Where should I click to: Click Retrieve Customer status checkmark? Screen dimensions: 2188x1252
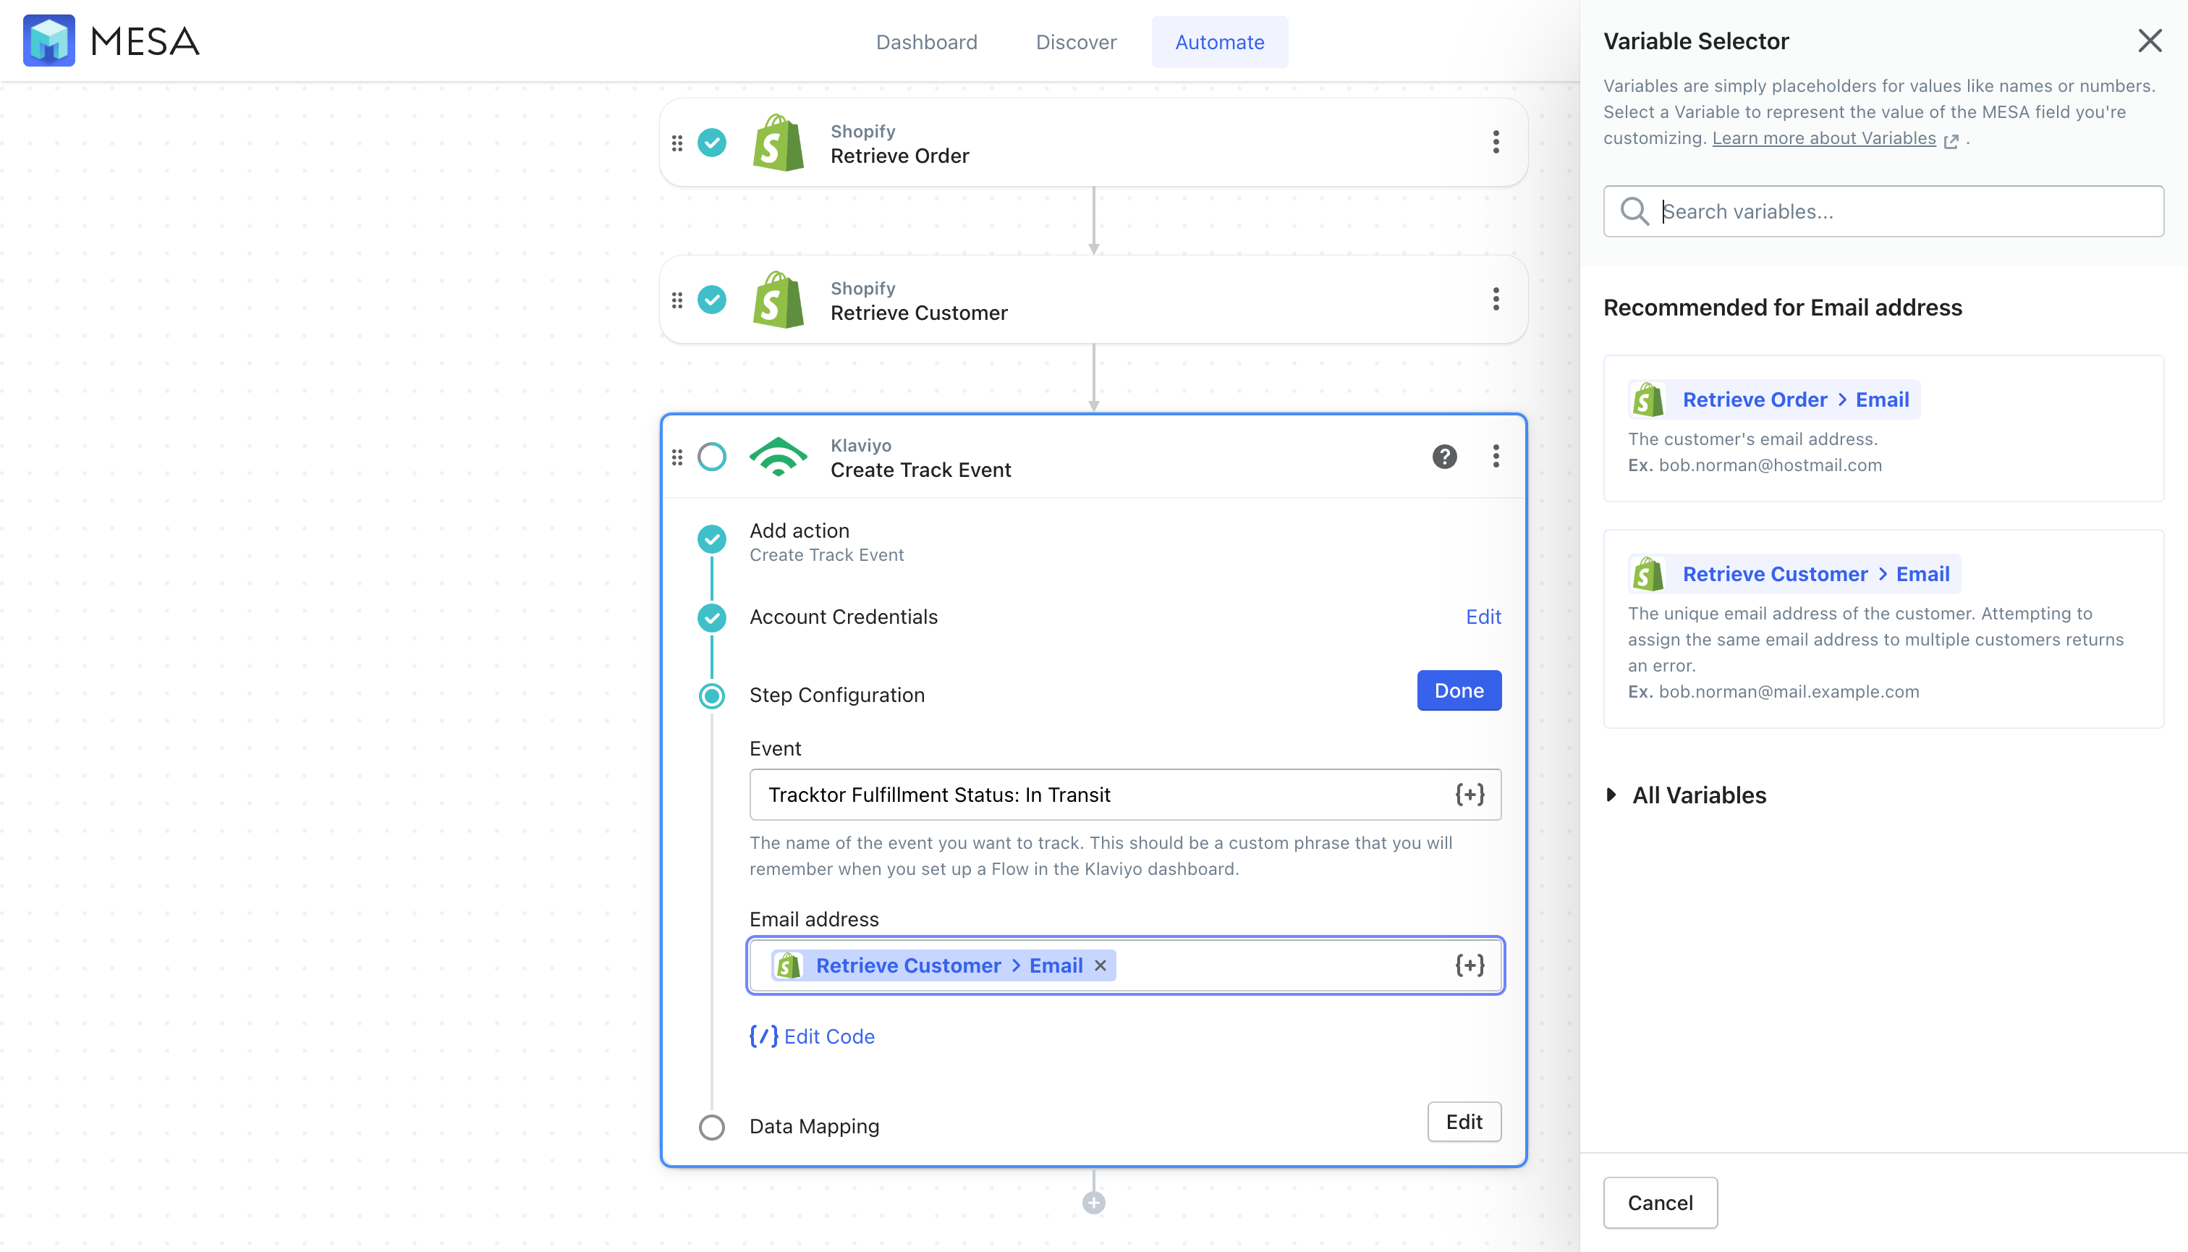[x=712, y=300]
